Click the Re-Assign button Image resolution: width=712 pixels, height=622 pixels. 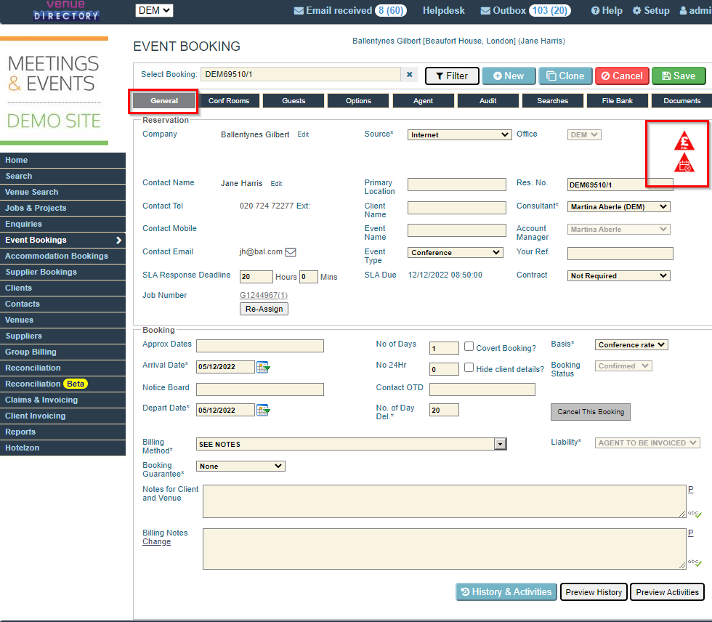coord(264,309)
